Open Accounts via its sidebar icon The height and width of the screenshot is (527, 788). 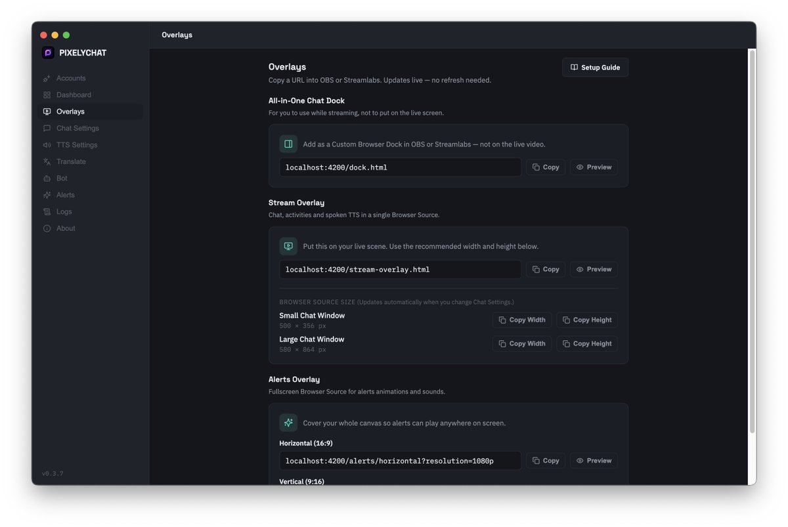tap(47, 78)
